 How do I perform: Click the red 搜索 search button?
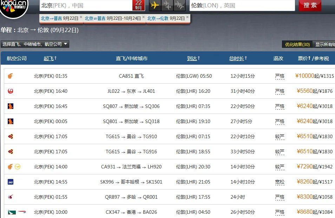[x=310, y=5]
